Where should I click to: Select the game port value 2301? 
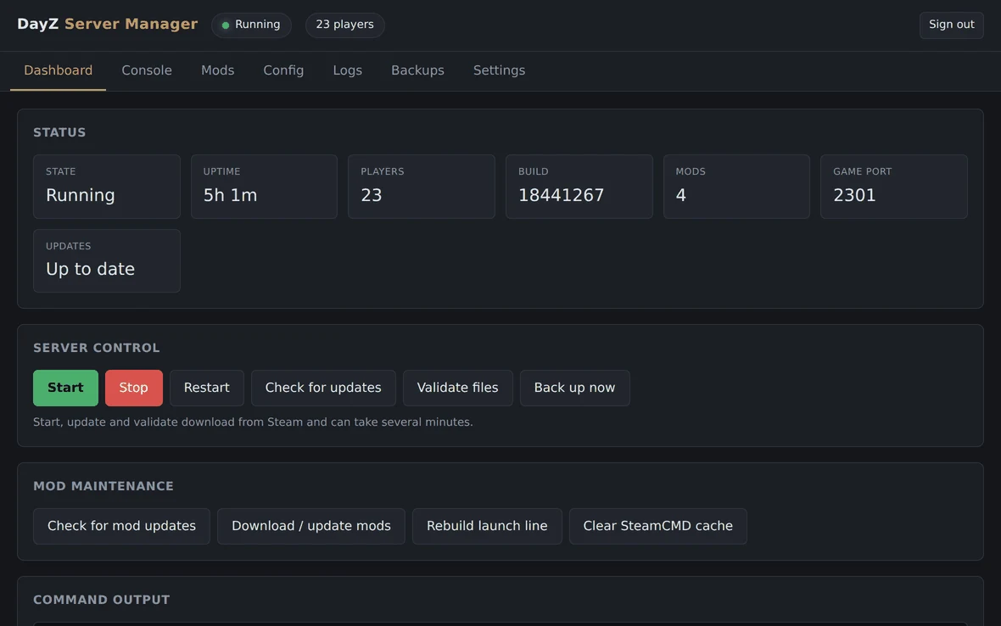[854, 195]
